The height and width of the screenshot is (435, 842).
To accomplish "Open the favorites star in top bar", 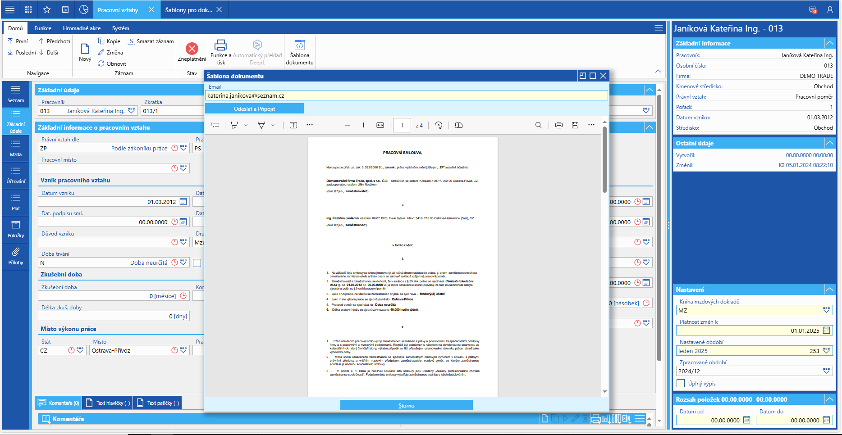I will pos(47,9).
